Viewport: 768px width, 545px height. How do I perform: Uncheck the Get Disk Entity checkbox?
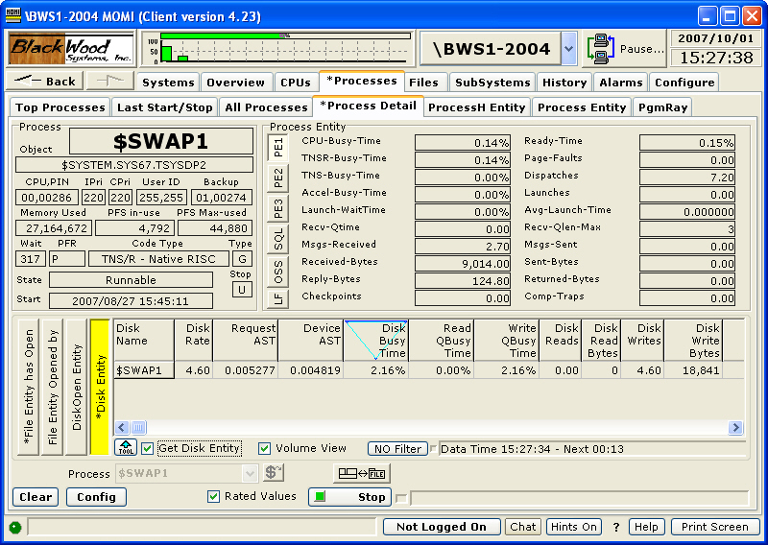click(x=148, y=448)
